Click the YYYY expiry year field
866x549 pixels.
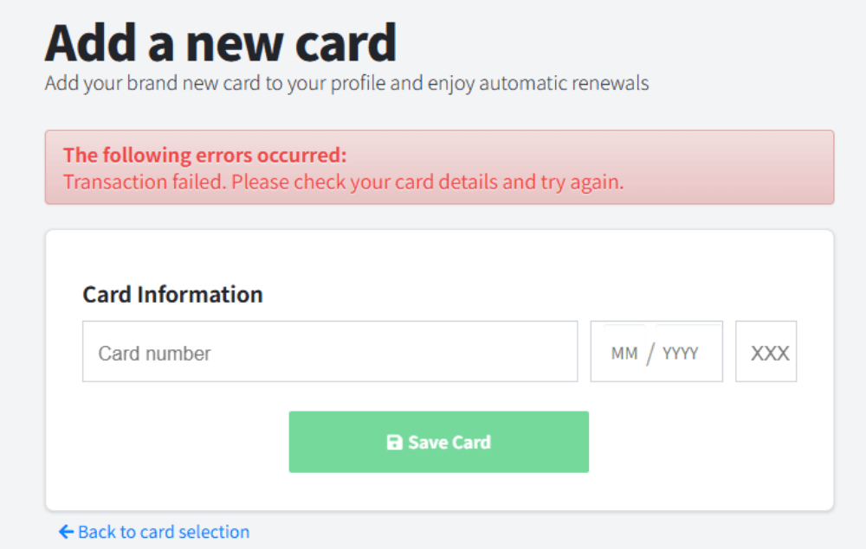tap(681, 354)
